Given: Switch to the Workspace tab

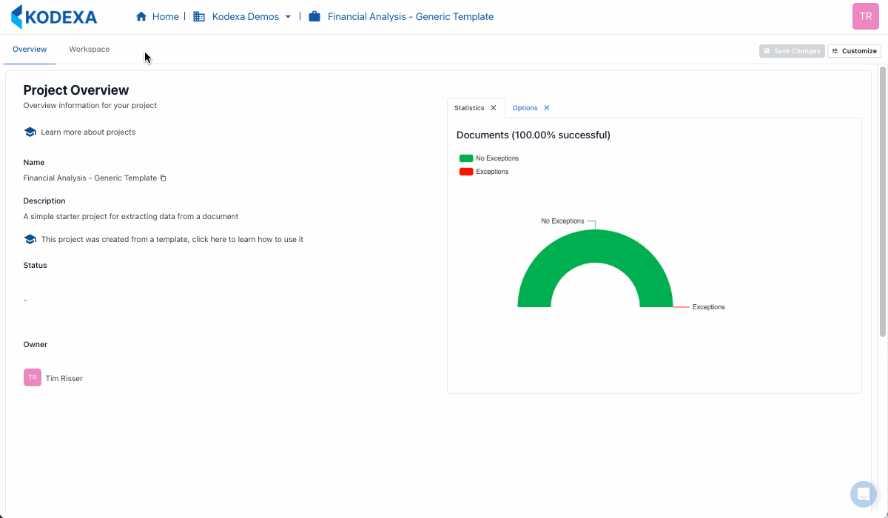Looking at the screenshot, I should coord(90,50).
